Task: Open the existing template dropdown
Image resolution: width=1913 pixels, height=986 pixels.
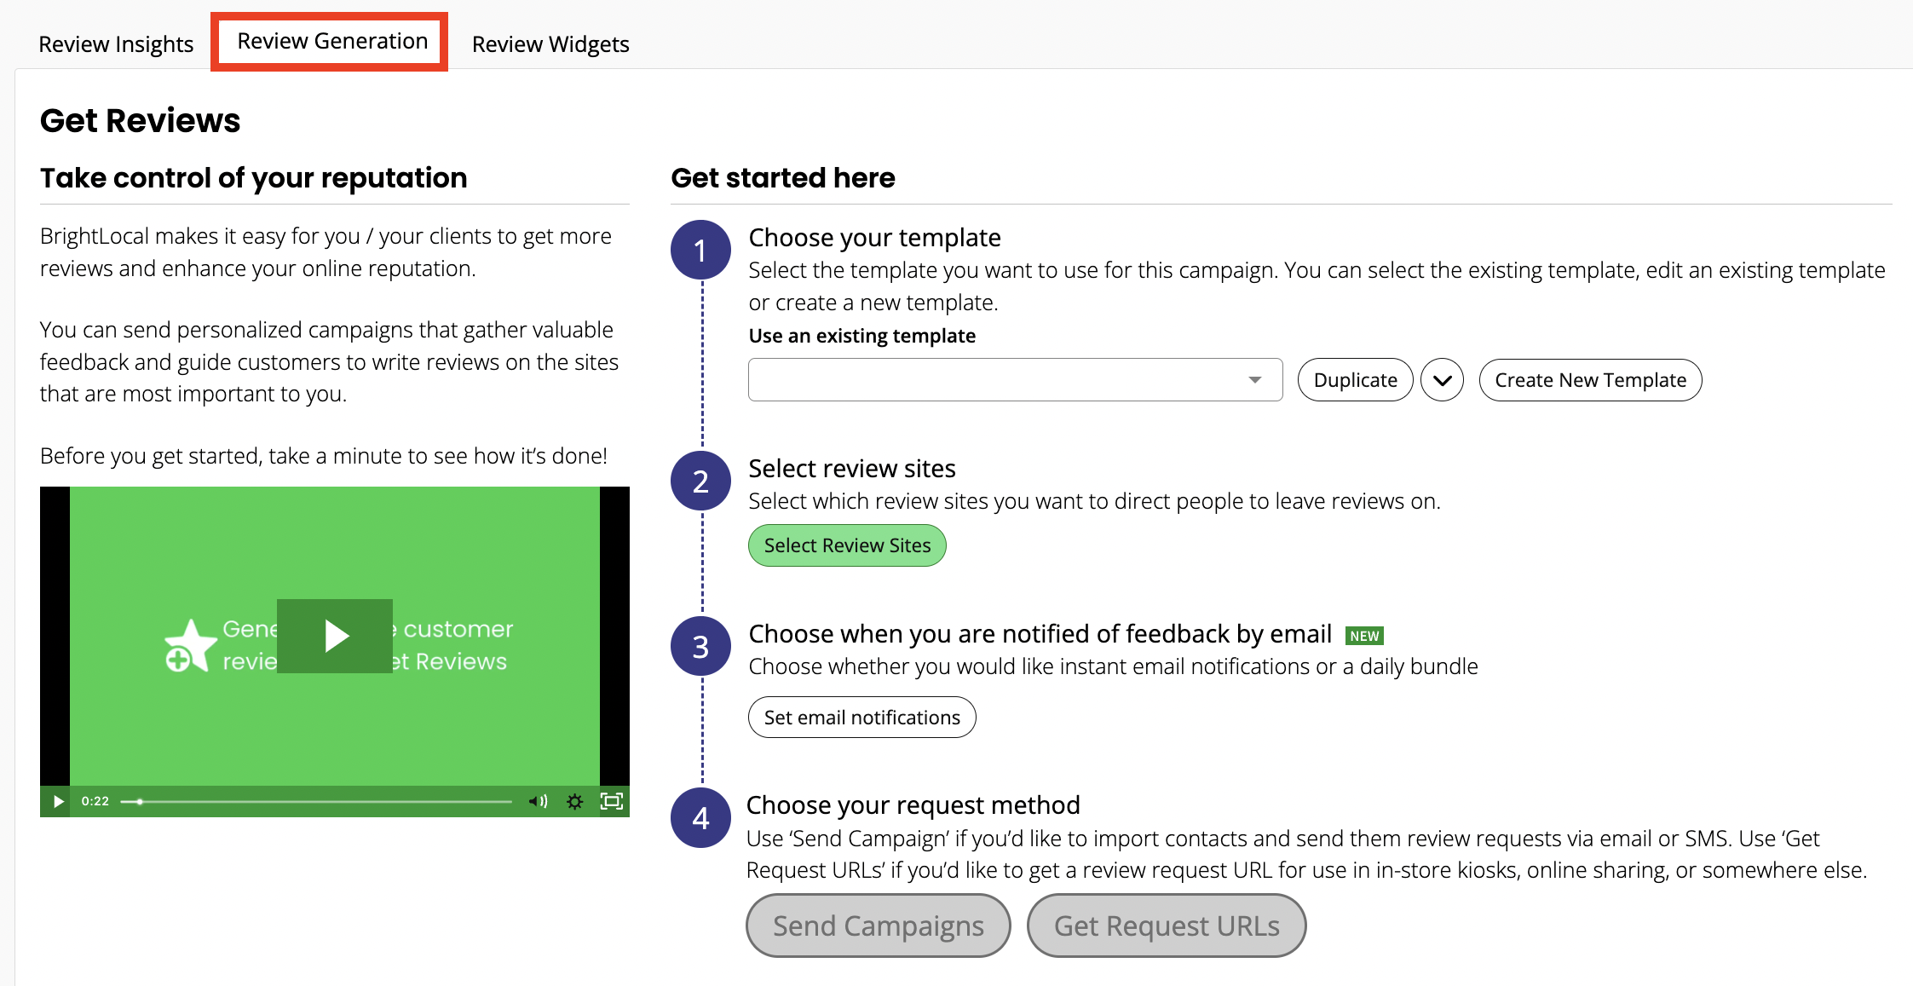Action: click(1015, 380)
